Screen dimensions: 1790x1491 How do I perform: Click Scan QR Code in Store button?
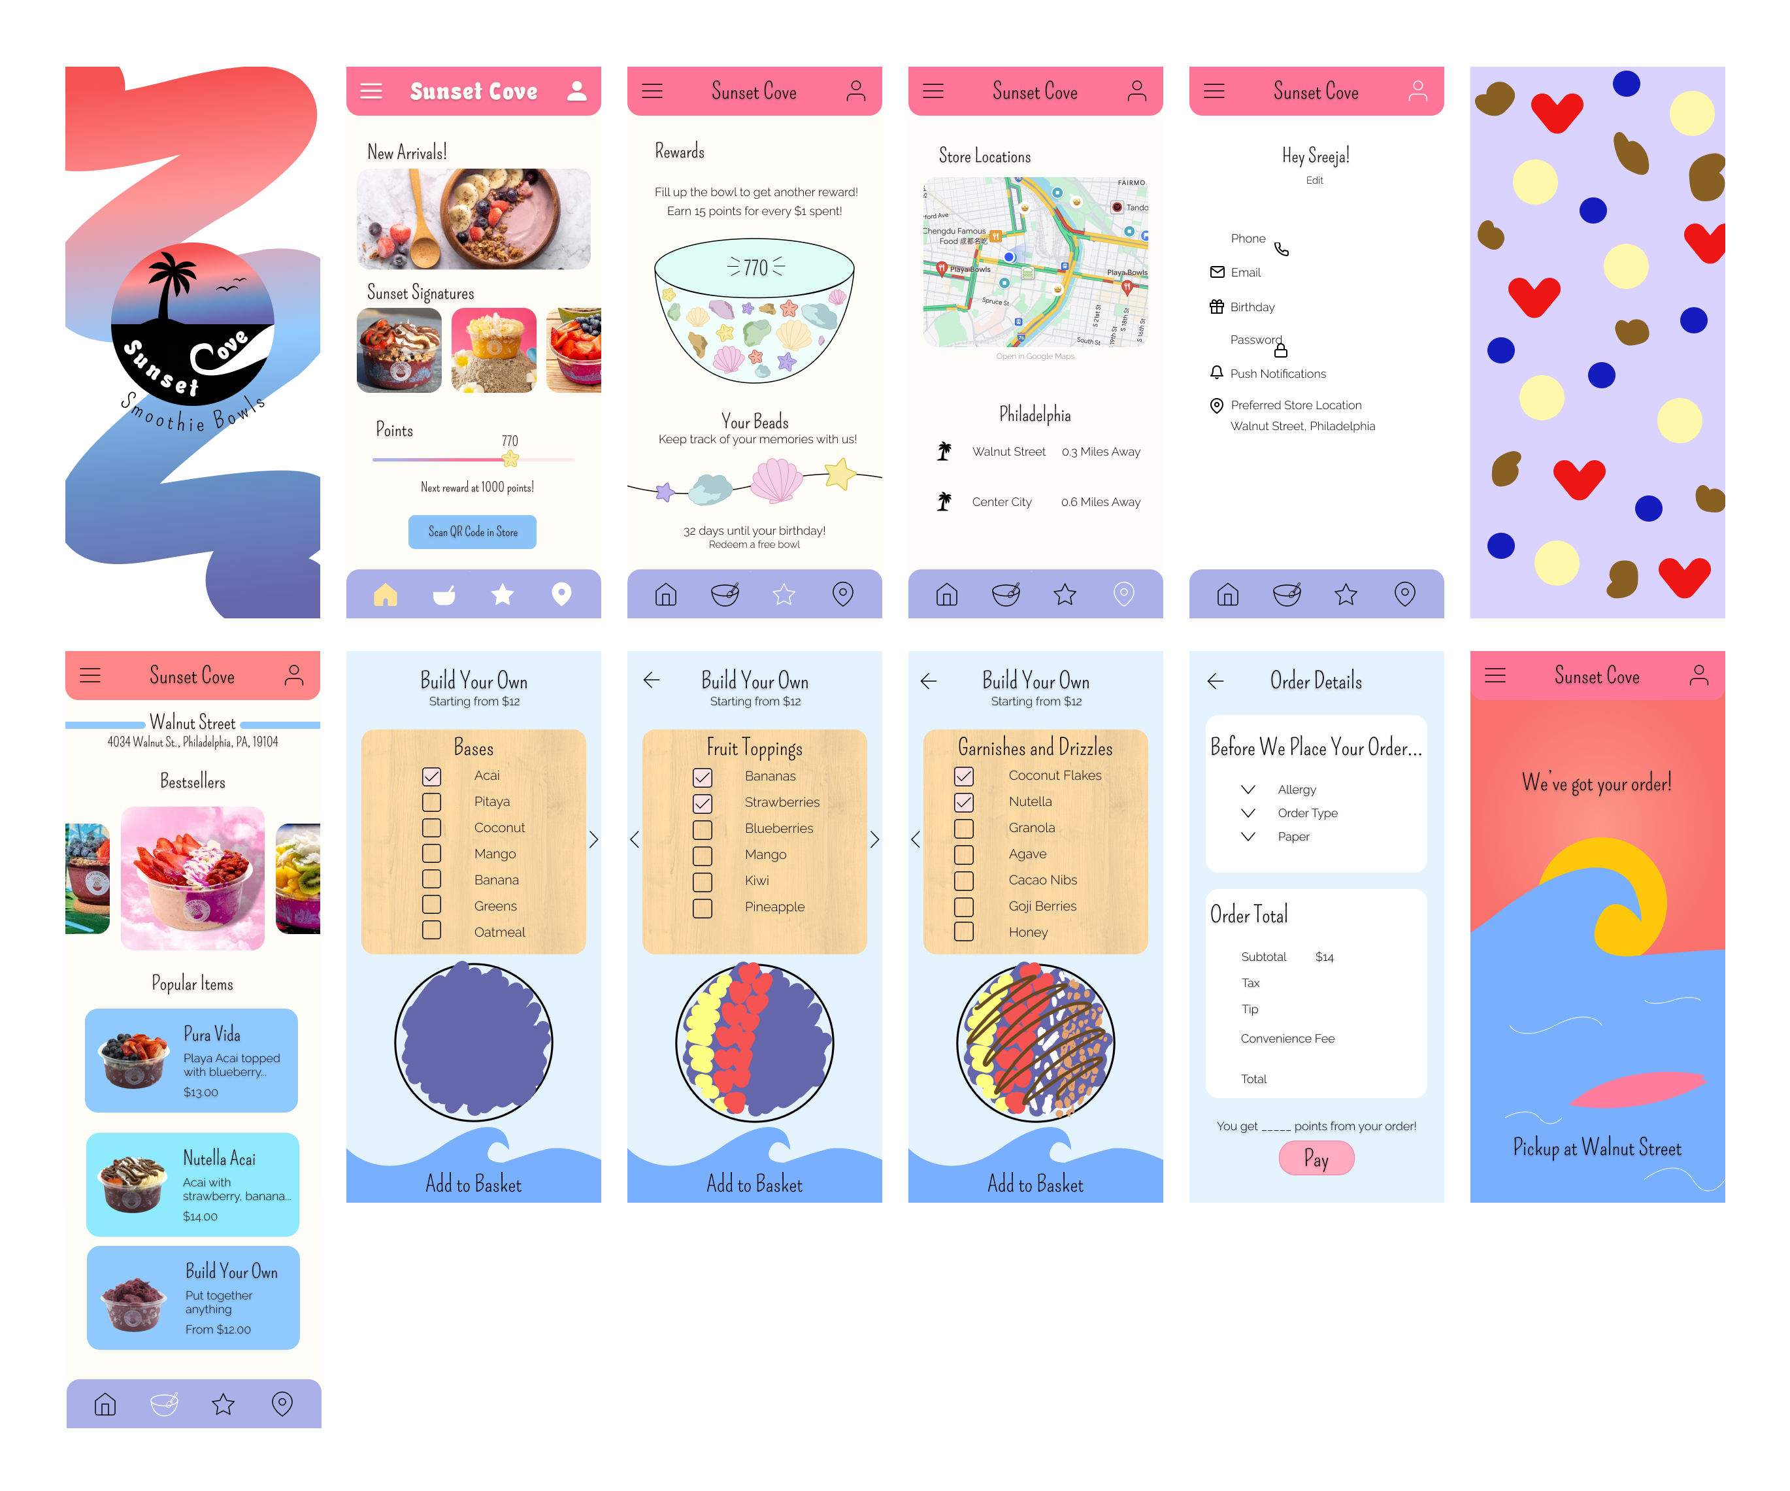tap(472, 531)
